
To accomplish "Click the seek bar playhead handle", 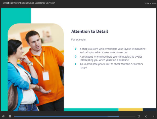I will tap(118, 116).
